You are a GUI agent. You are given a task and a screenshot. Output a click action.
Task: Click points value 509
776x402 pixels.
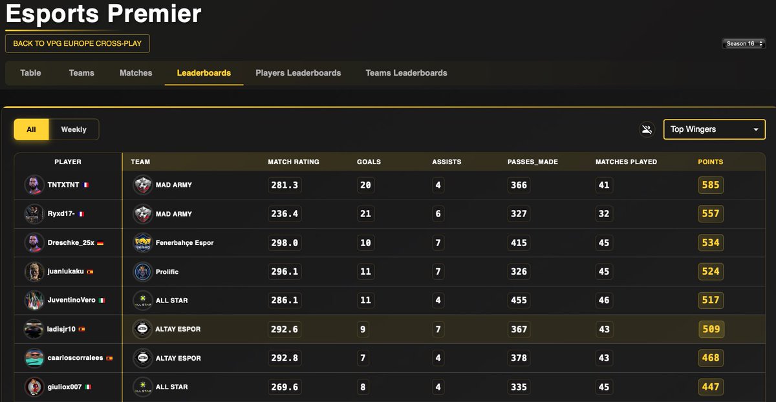pyautogui.click(x=711, y=329)
